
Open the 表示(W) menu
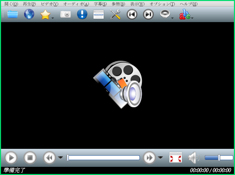click(x=137, y=4)
